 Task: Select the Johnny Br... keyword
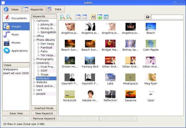[x=48, y=24]
